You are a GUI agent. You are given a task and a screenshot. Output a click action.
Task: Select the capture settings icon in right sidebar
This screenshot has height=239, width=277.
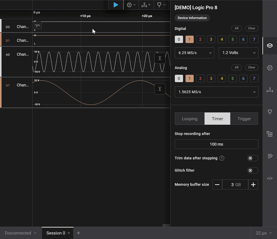pyautogui.click(x=269, y=46)
